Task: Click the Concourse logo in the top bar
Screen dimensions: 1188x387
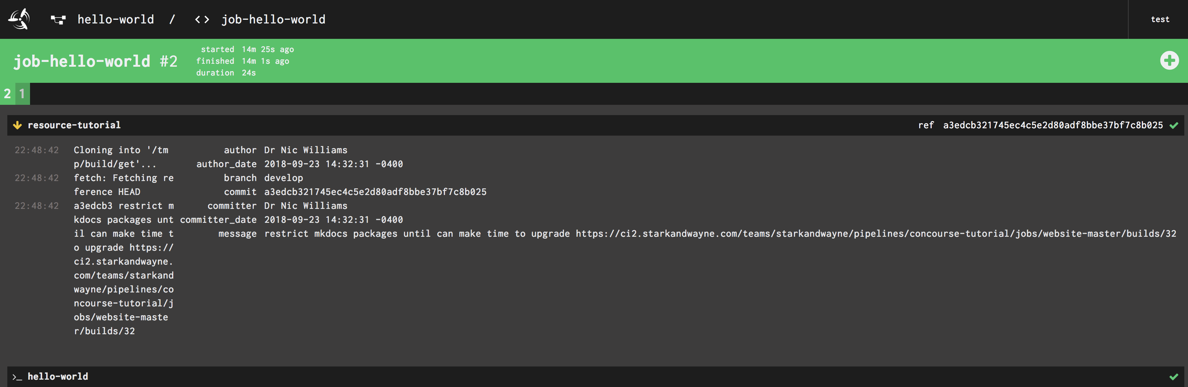Action: coord(18,19)
